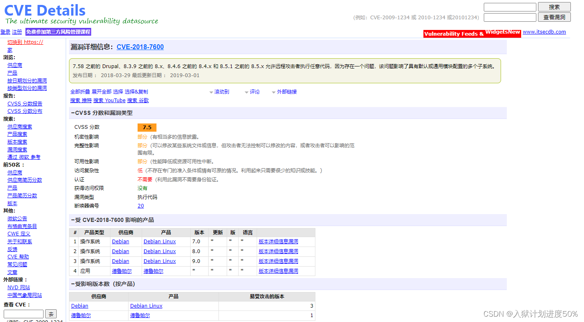This screenshot has width=584, height=322.
Task: Open NVD 网站 external link
Action: [18, 288]
